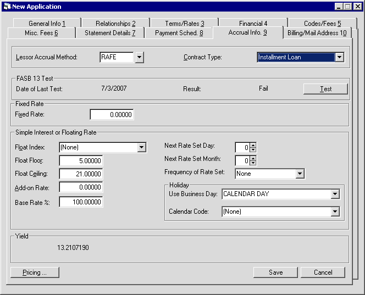This screenshot has width=365, height=295.
Task: Switch to the Relationships 2 tab
Action: coord(115,23)
